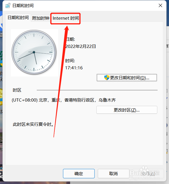Open 更改日期和时间(D)... settings

coord(127,78)
